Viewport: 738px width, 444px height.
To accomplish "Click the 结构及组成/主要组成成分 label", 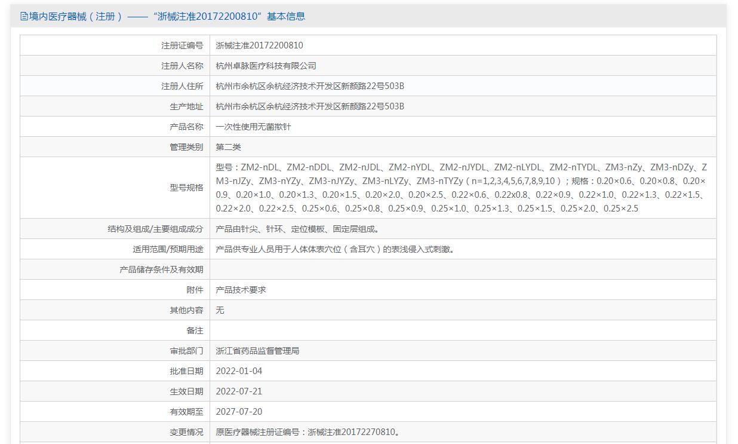I will 155,229.
